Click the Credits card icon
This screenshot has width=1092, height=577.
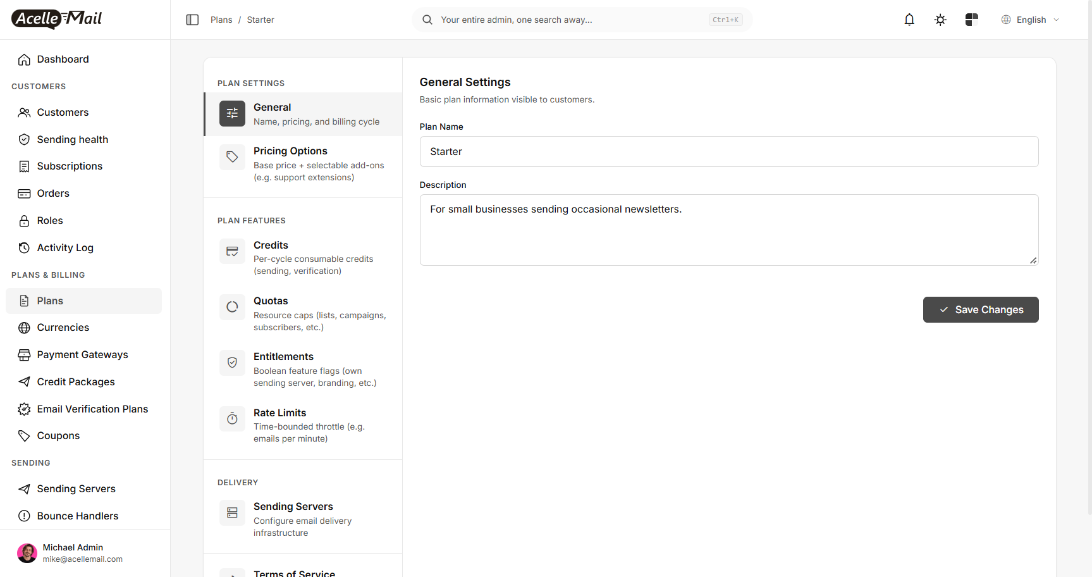tap(232, 251)
